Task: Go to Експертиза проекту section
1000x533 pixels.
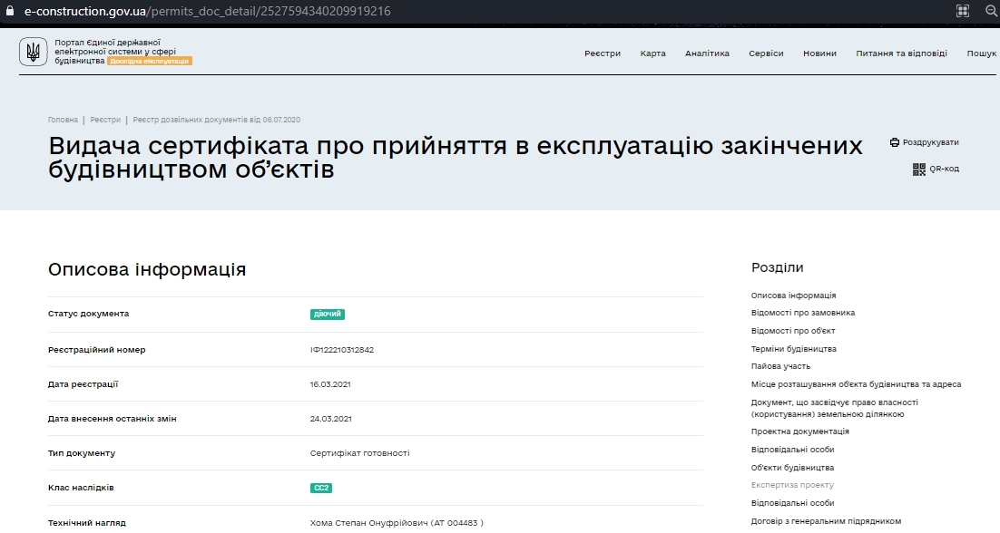Action: (x=792, y=485)
